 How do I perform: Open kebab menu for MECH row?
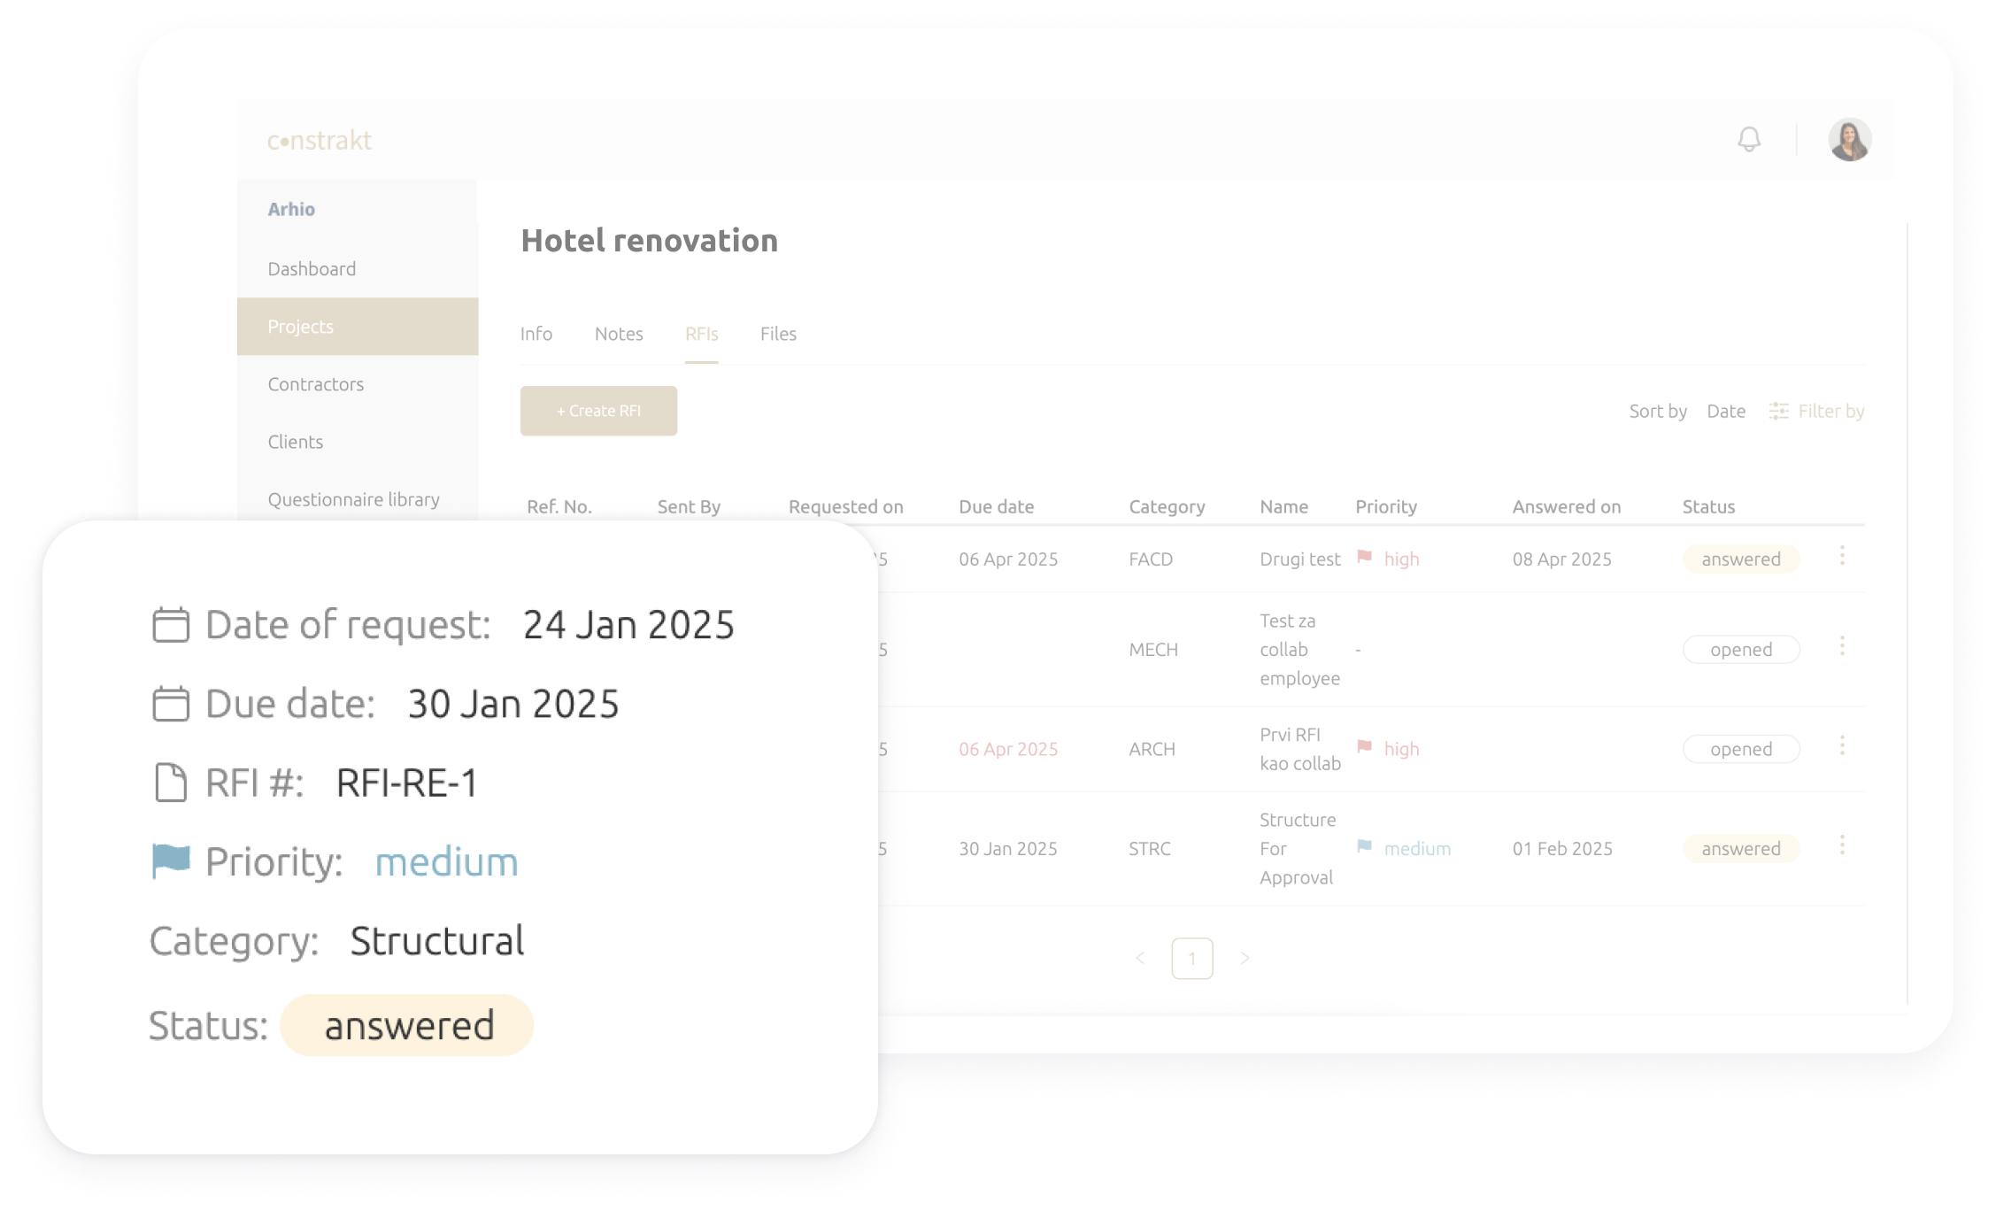pos(1842,646)
